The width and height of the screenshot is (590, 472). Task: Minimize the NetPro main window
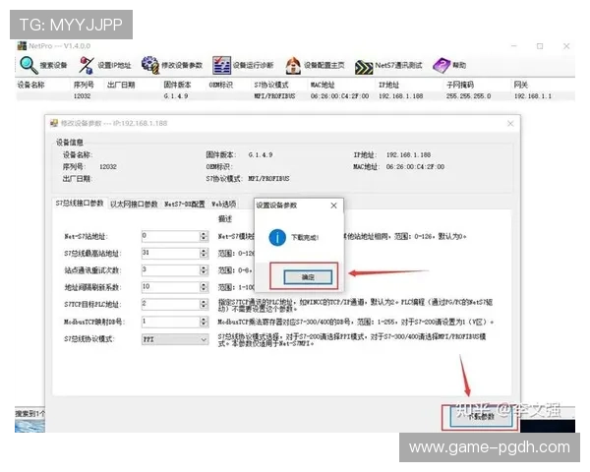tap(514, 46)
